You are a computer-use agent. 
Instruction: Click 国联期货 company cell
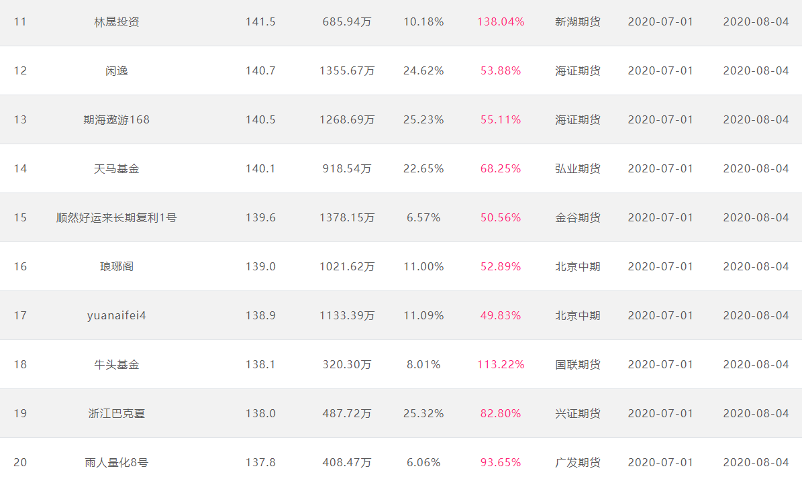[578, 364]
